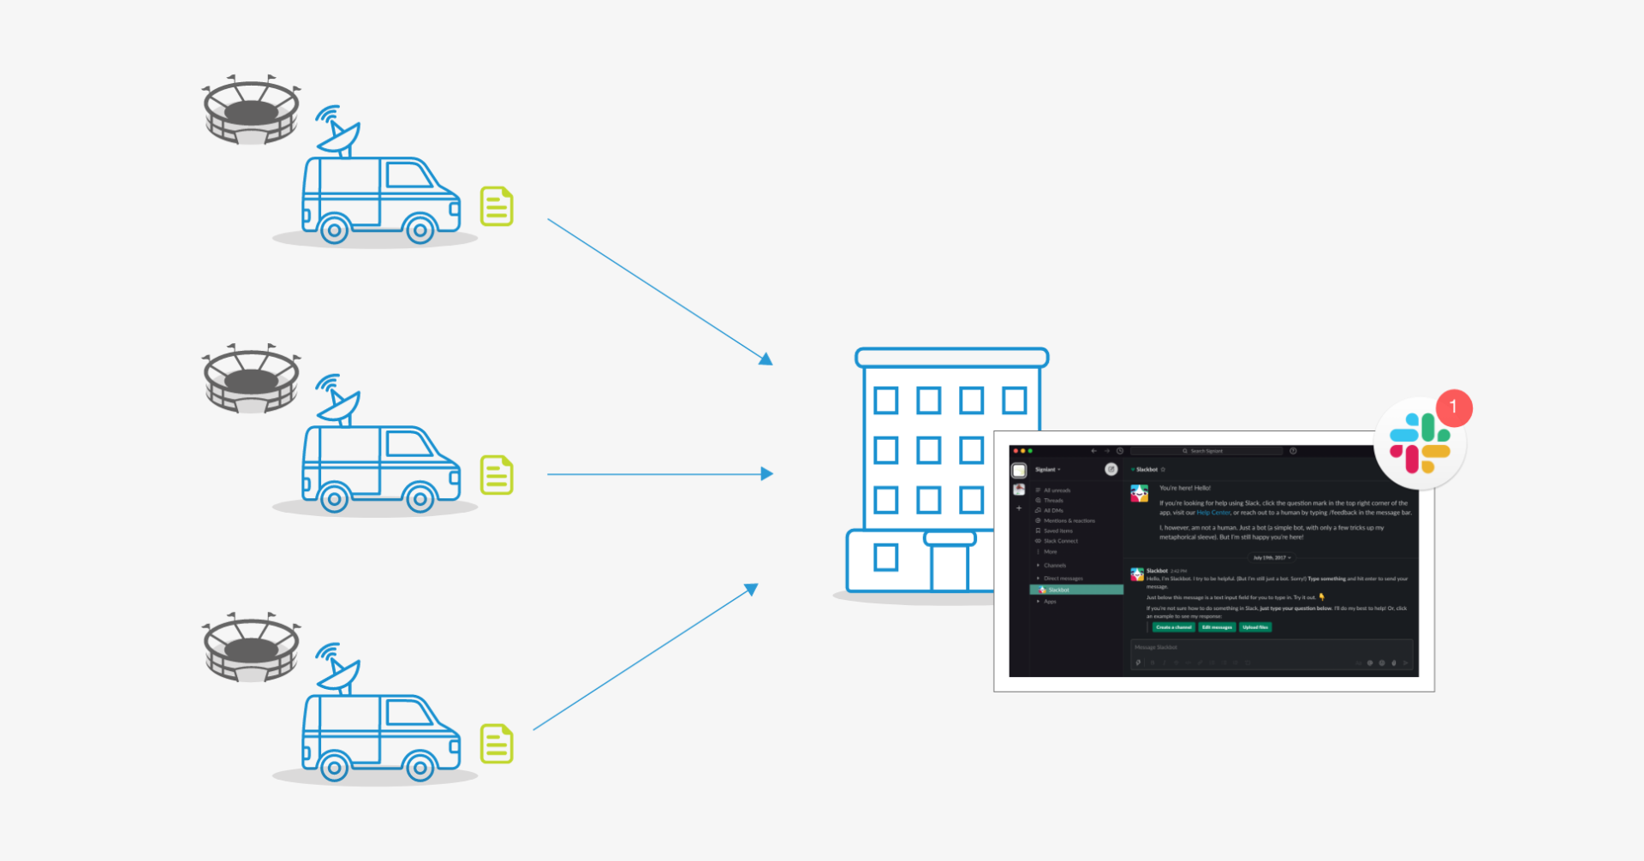Select the Signiant workspace icon in the switcher
The width and height of the screenshot is (1644, 861).
pyautogui.click(x=1019, y=471)
